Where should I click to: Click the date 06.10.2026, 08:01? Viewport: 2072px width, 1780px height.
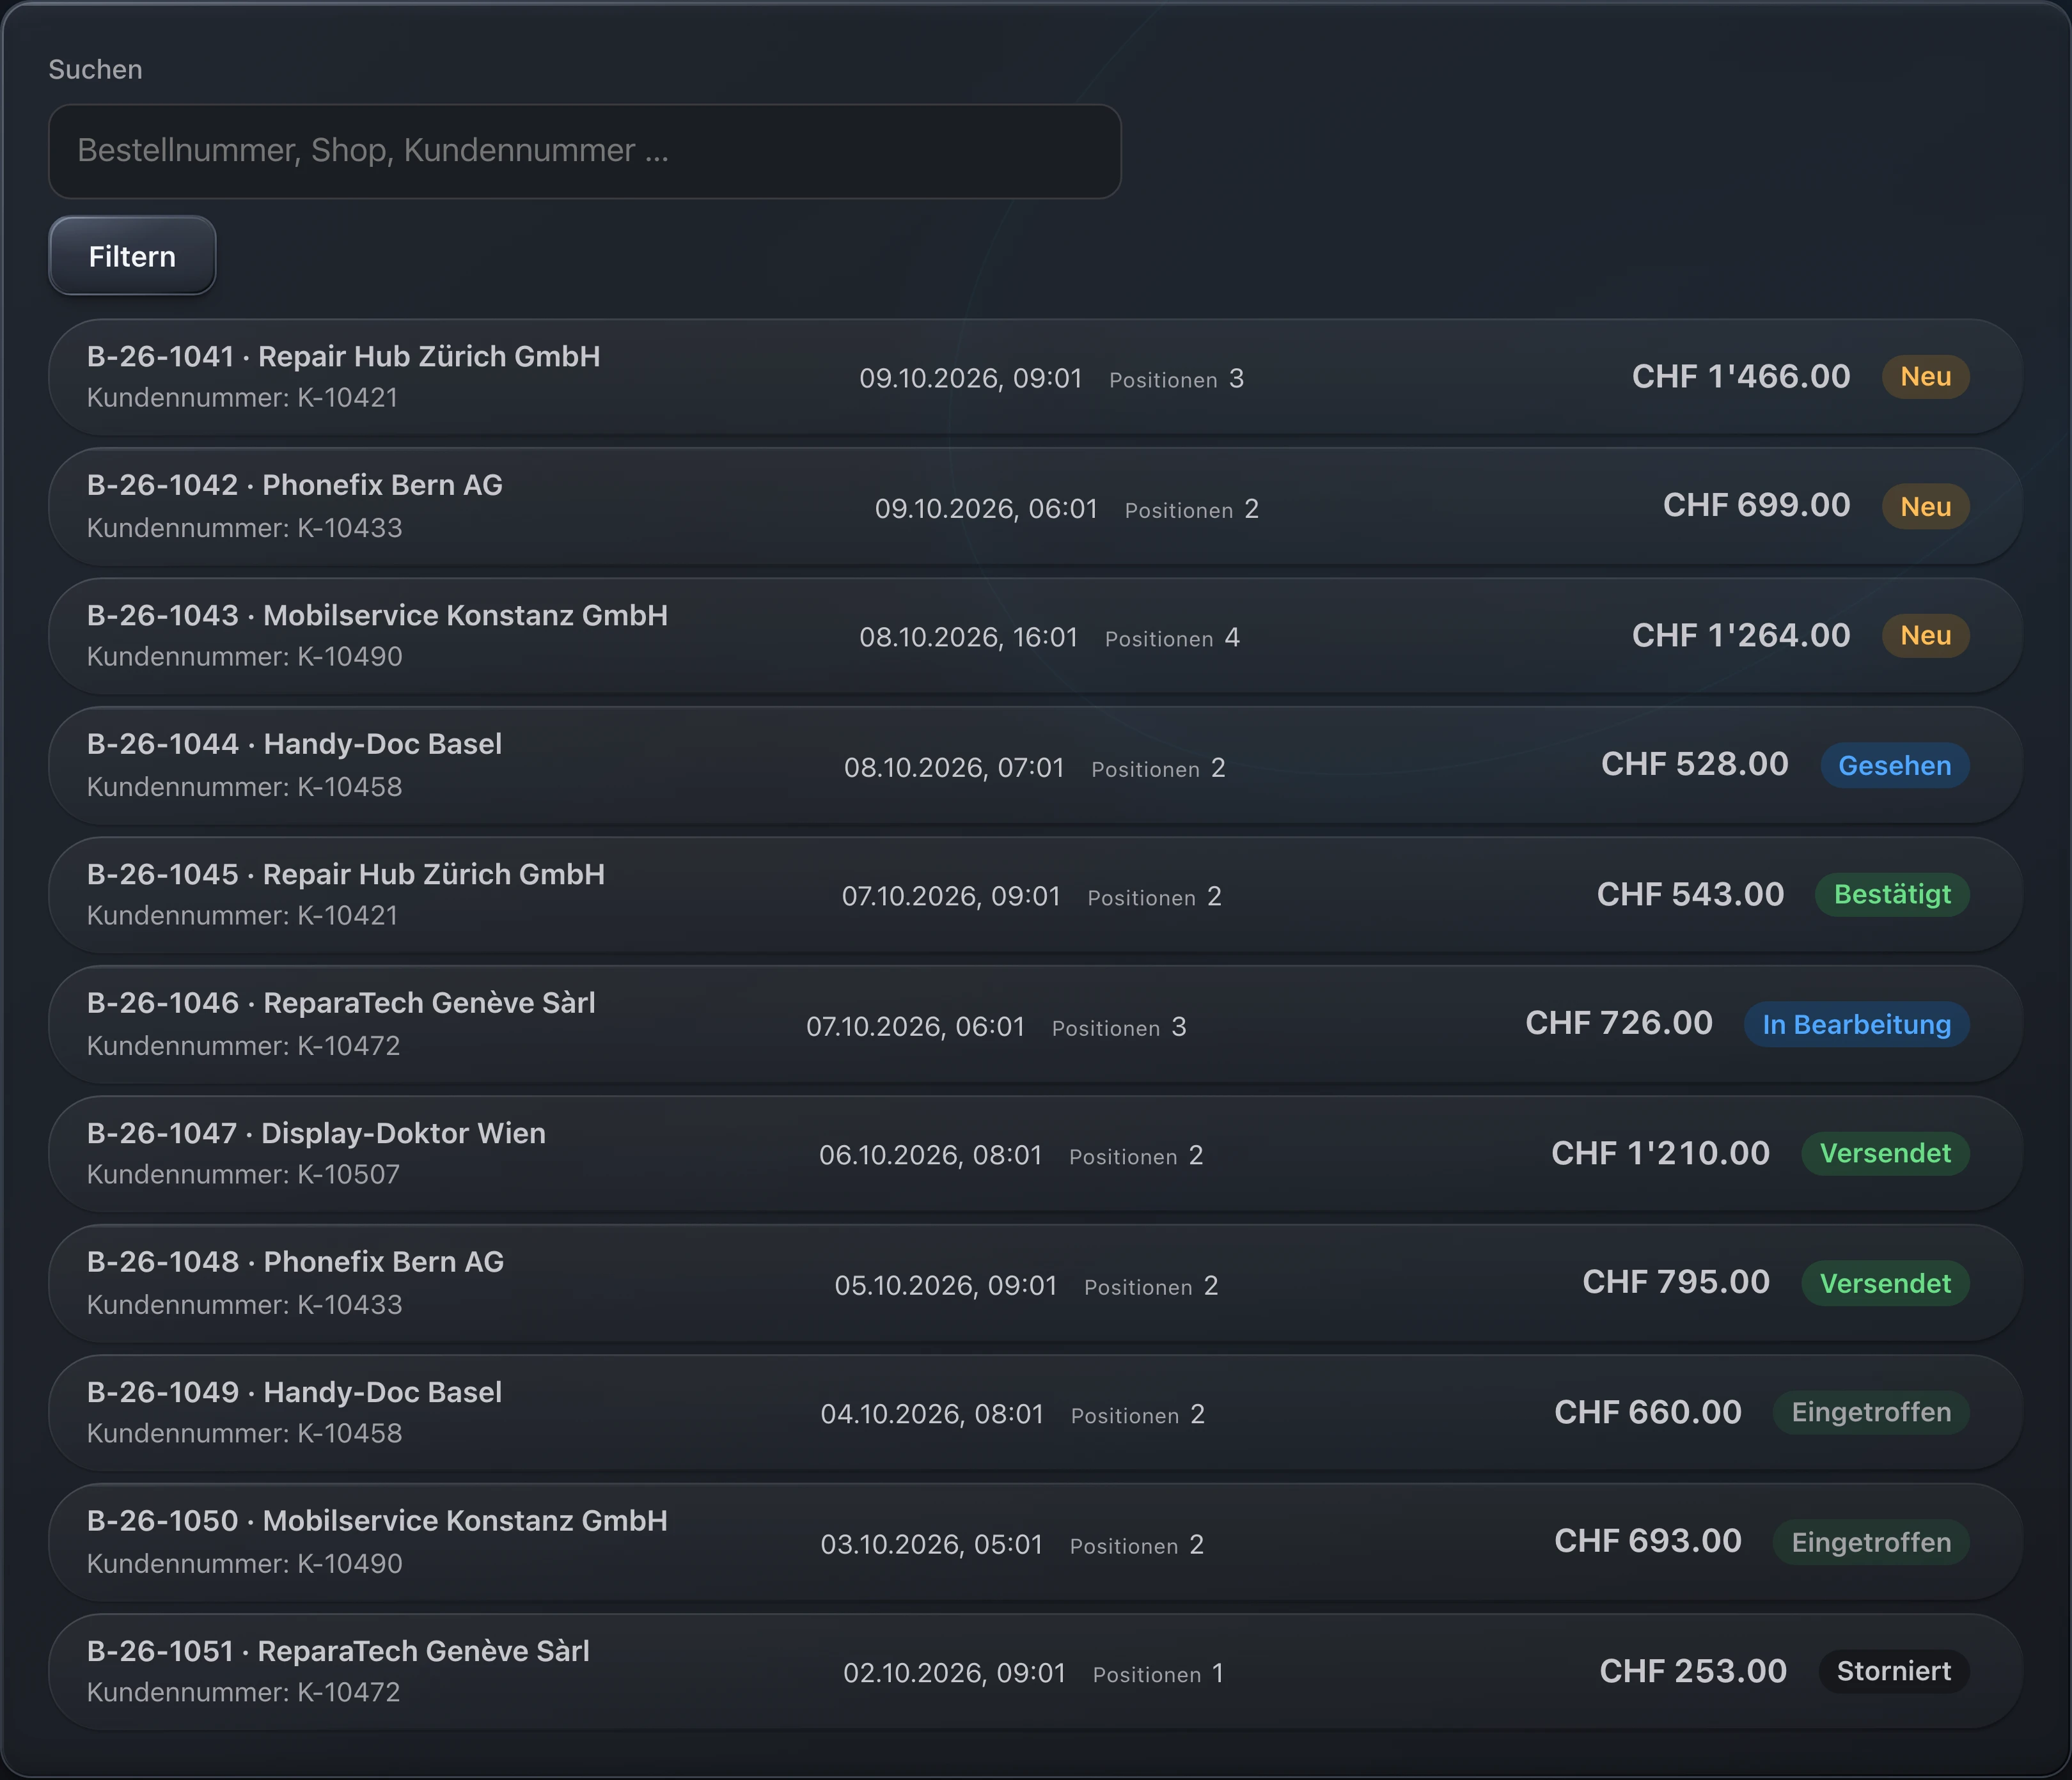click(x=930, y=1155)
